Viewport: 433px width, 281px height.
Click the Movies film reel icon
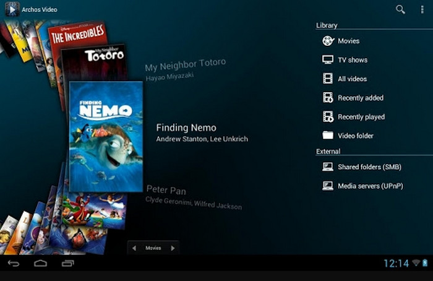[328, 41]
